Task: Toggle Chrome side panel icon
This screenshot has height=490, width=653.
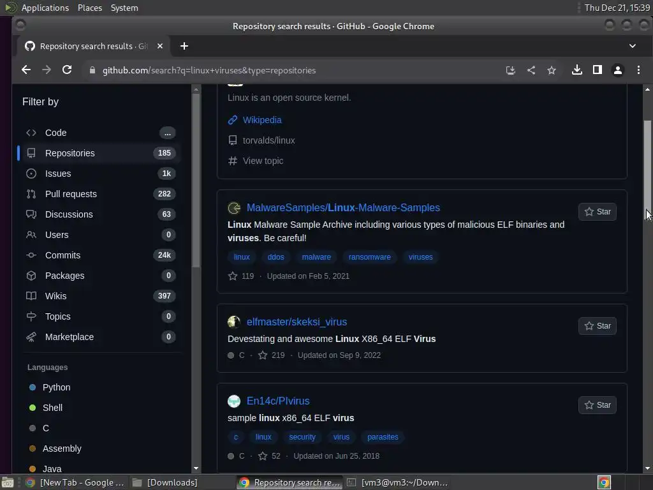Action: tap(597, 70)
